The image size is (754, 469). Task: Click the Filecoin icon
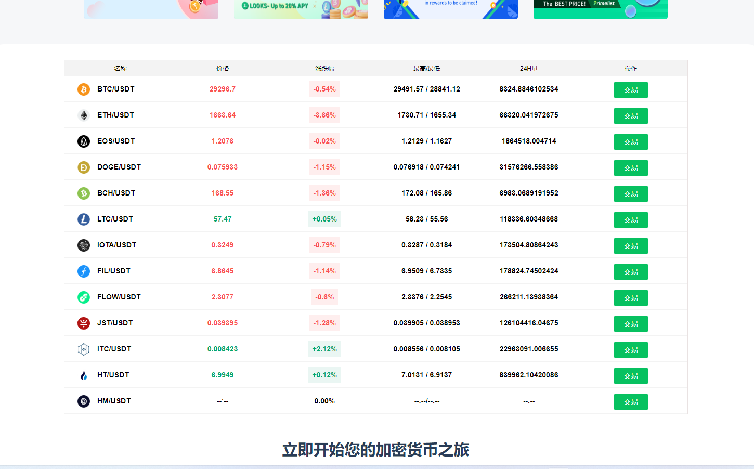coord(84,271)
